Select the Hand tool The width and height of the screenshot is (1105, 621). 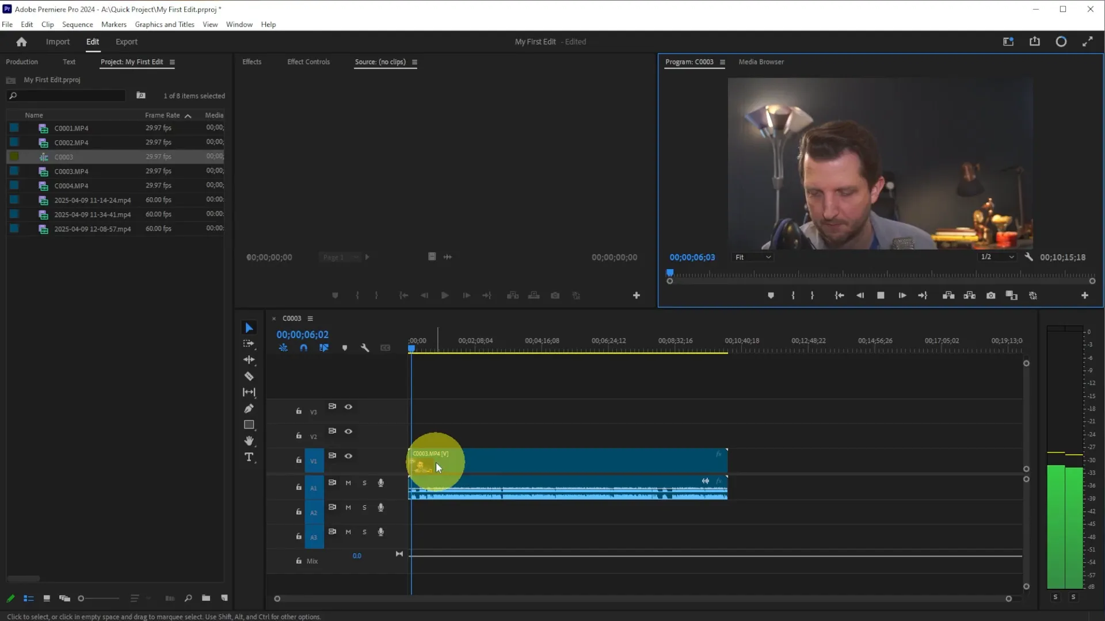tap(249, 441)
